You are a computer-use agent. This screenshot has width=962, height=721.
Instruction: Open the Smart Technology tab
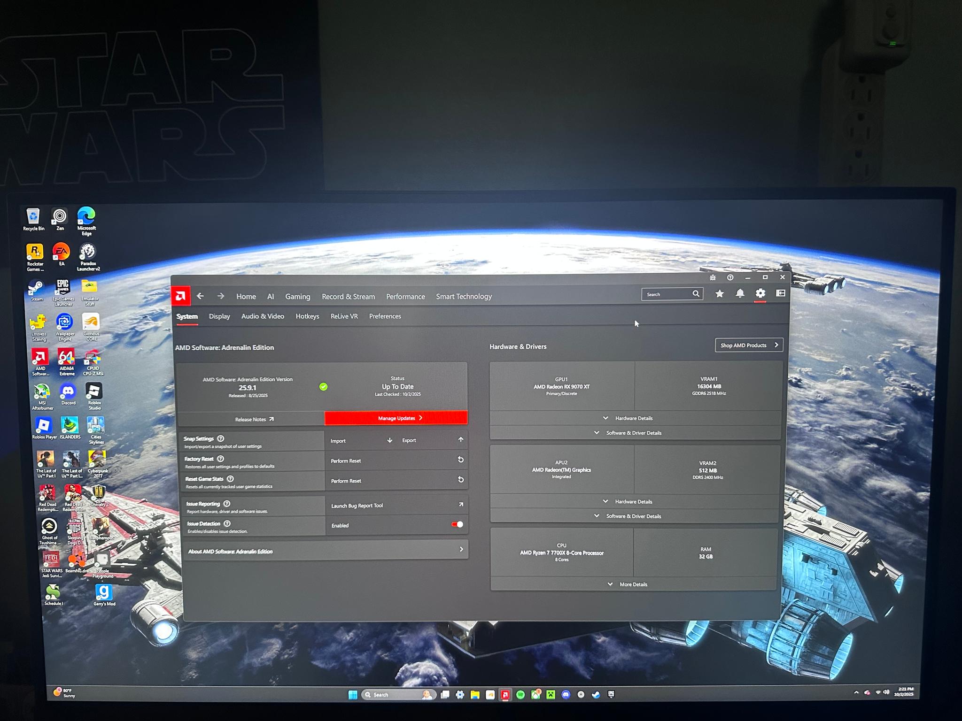point(464,296)
